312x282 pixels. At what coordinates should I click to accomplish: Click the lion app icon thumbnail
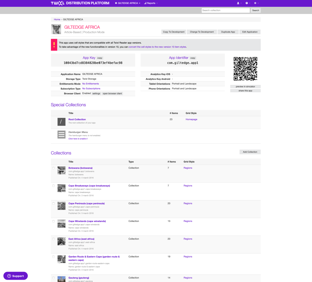(x=56, y=29)
